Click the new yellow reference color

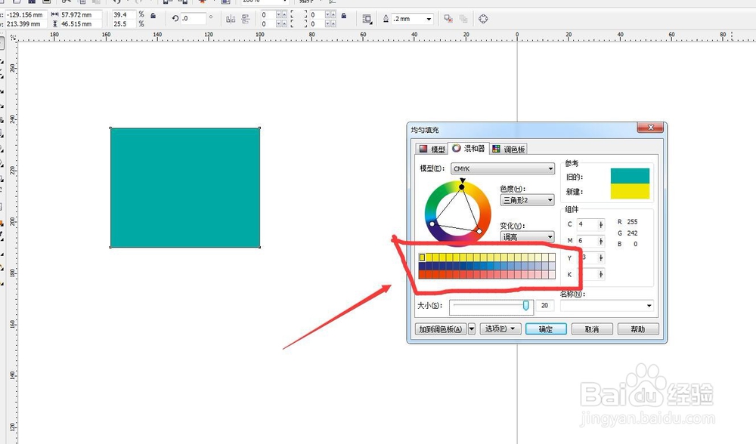click(x=630, y=191)
